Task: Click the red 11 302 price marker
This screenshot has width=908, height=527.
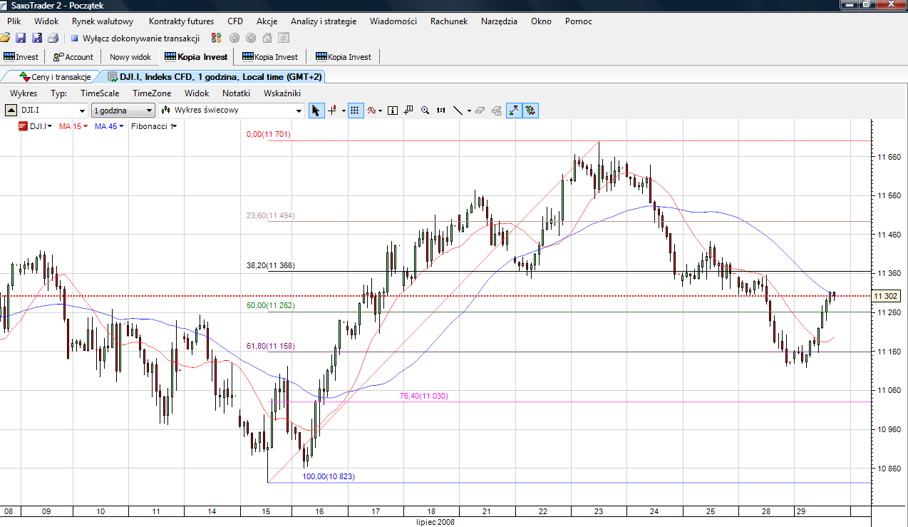Action: (x=884, y=295)
